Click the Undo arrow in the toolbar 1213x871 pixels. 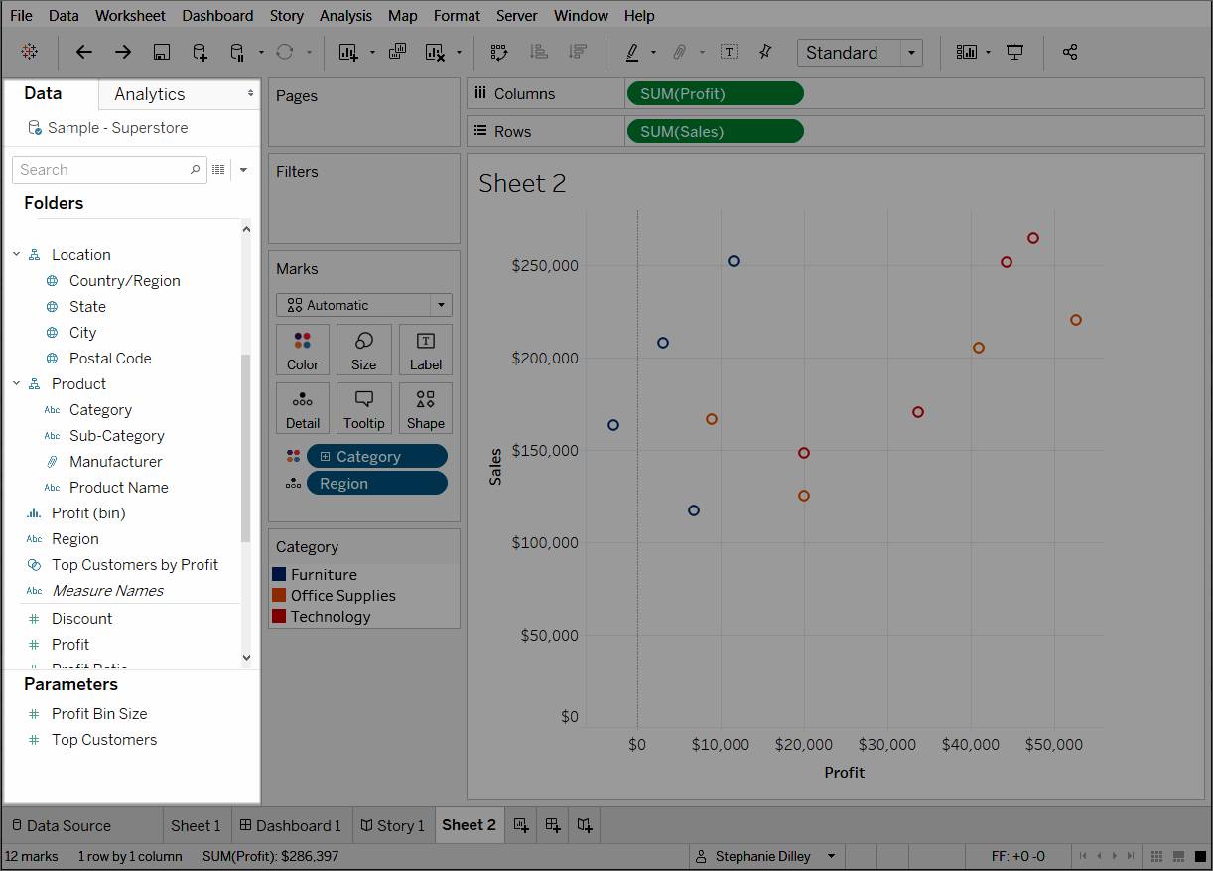83,52
